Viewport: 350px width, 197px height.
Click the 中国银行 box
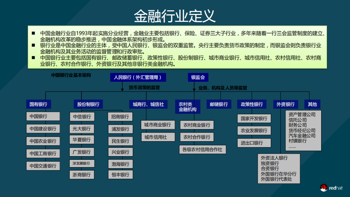pyautogui.click(x=43, y=116)
